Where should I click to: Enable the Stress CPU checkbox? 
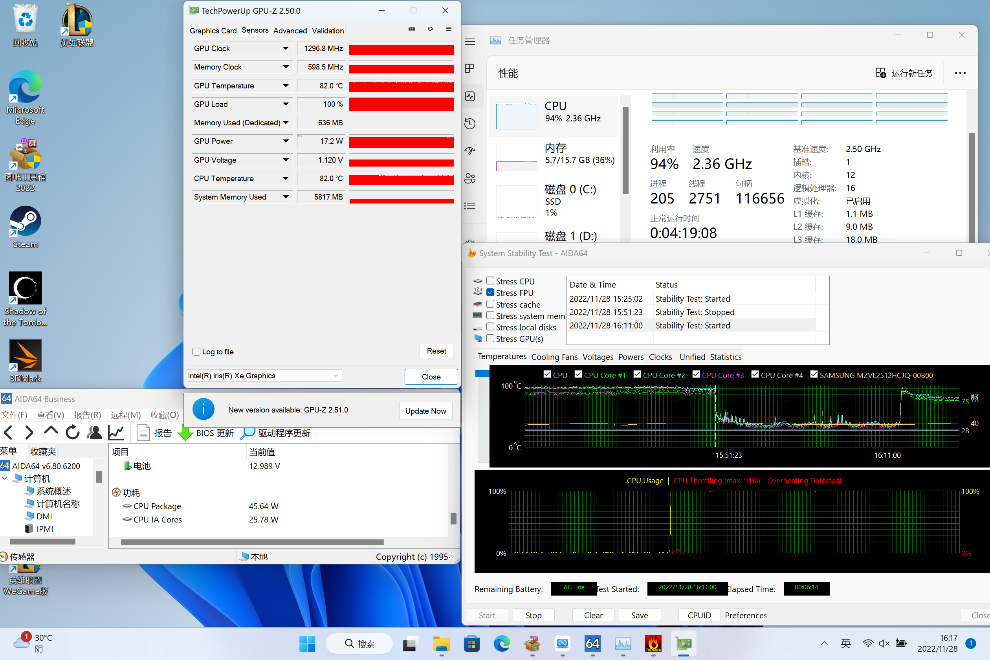490,281
